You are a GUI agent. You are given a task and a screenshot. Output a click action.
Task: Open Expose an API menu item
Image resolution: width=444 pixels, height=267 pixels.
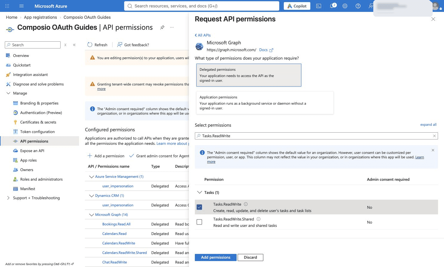(32, 151)
